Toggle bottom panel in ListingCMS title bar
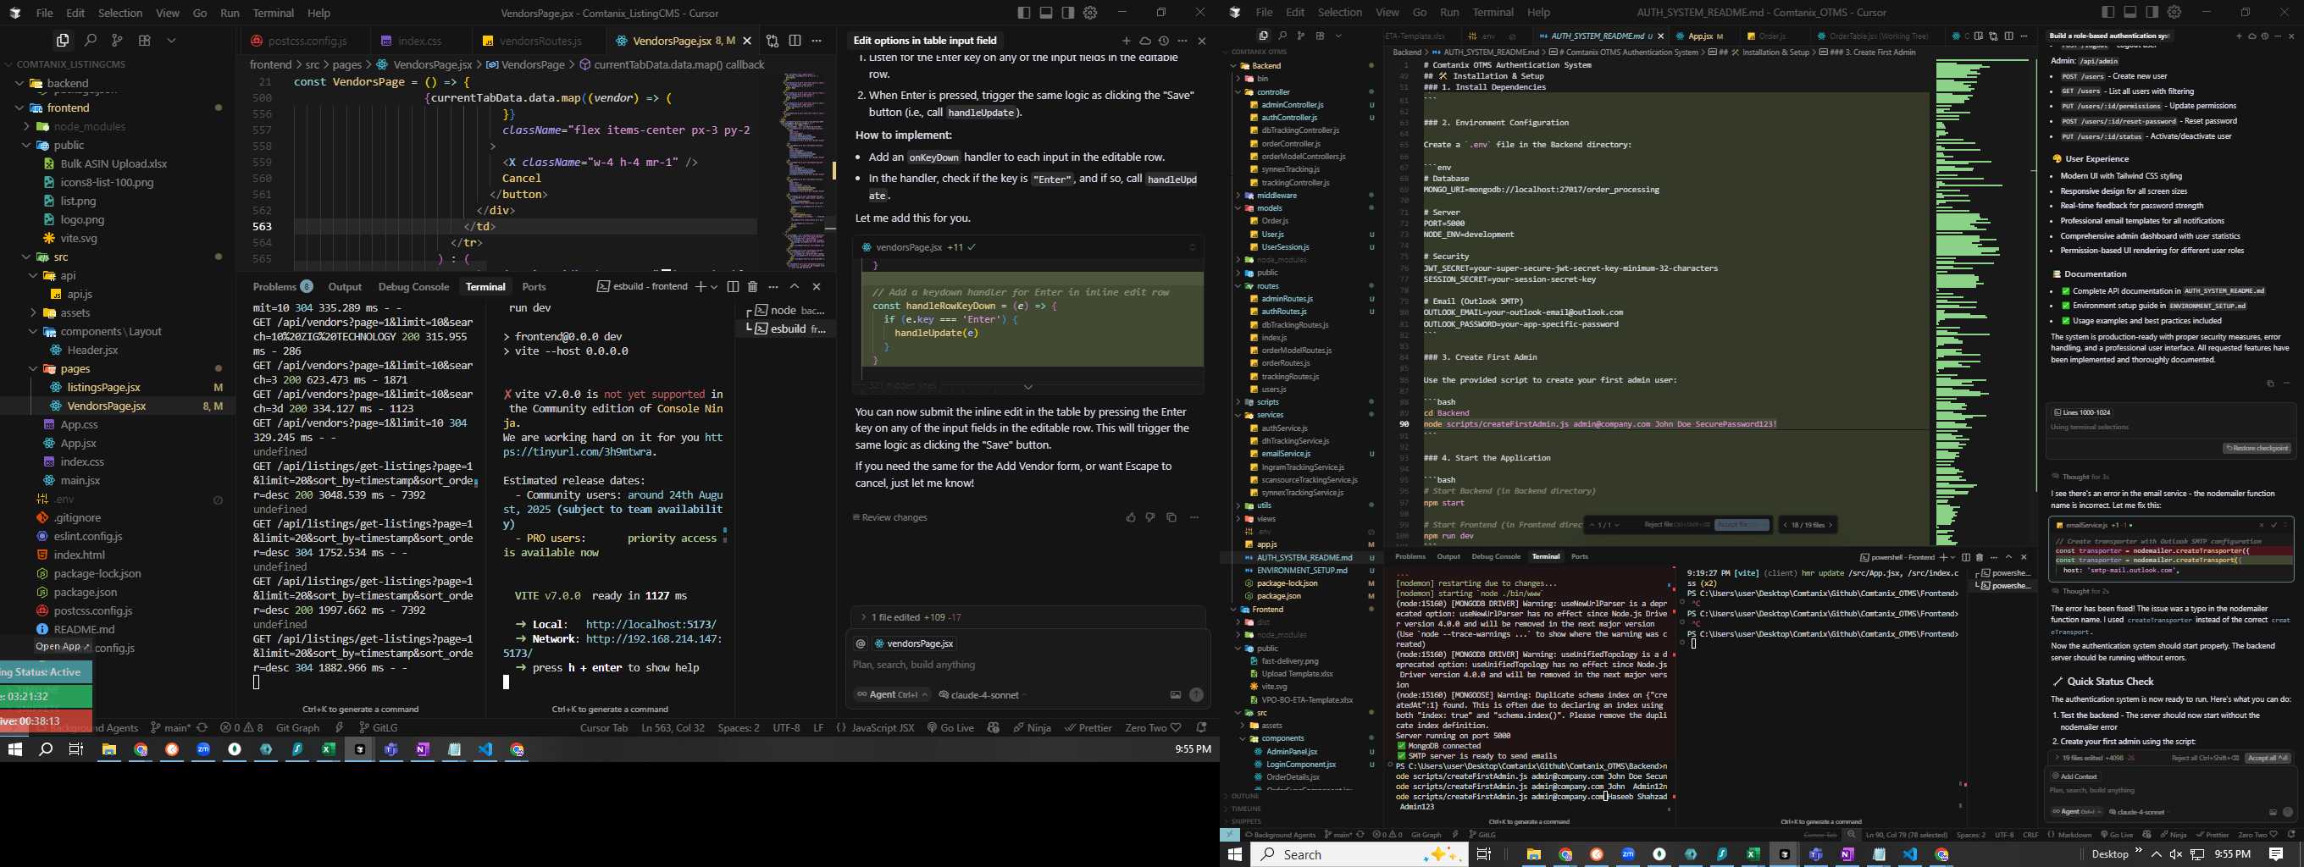2304x867 pixels. 1045,13
